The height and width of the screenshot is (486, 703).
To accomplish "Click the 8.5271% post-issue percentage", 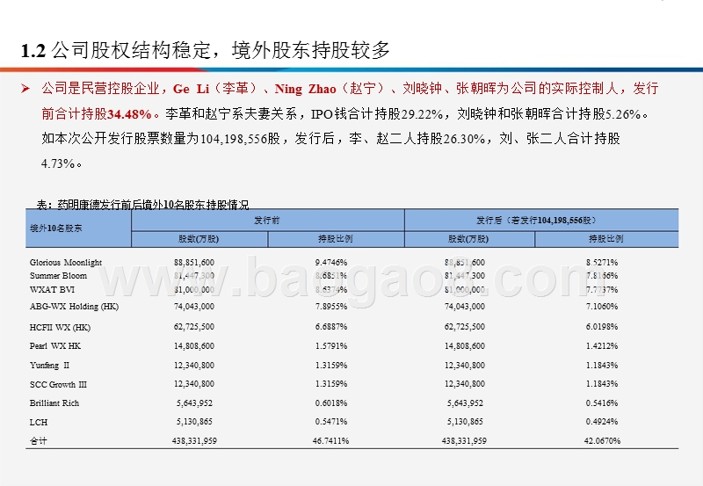I will 602,262.
